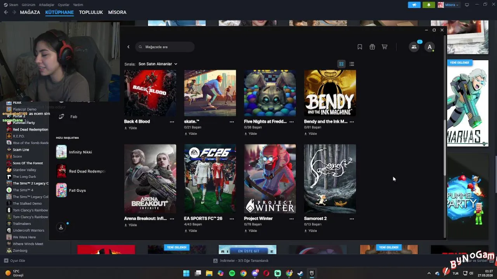Open the Epic friends list icon
497x279 pixels.
click(x=414, y=47)
